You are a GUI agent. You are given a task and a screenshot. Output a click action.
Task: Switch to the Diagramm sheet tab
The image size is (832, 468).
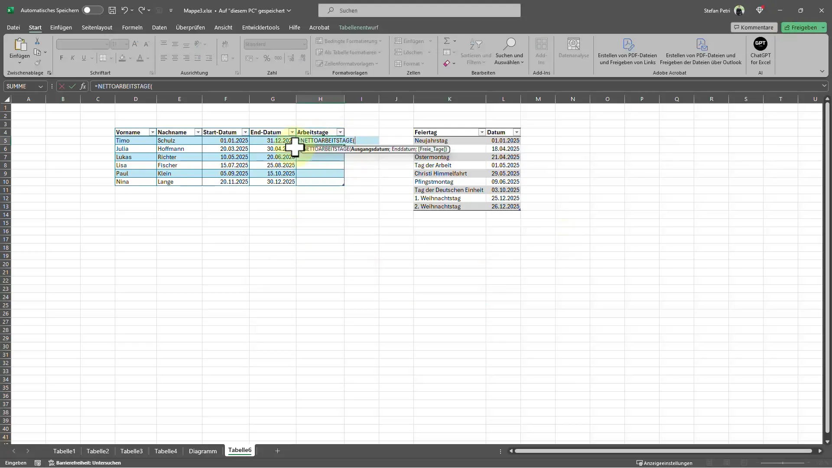[x=202, y=451]
